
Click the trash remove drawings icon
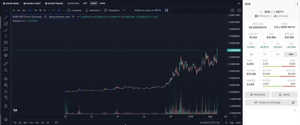(x=6, y=106)
